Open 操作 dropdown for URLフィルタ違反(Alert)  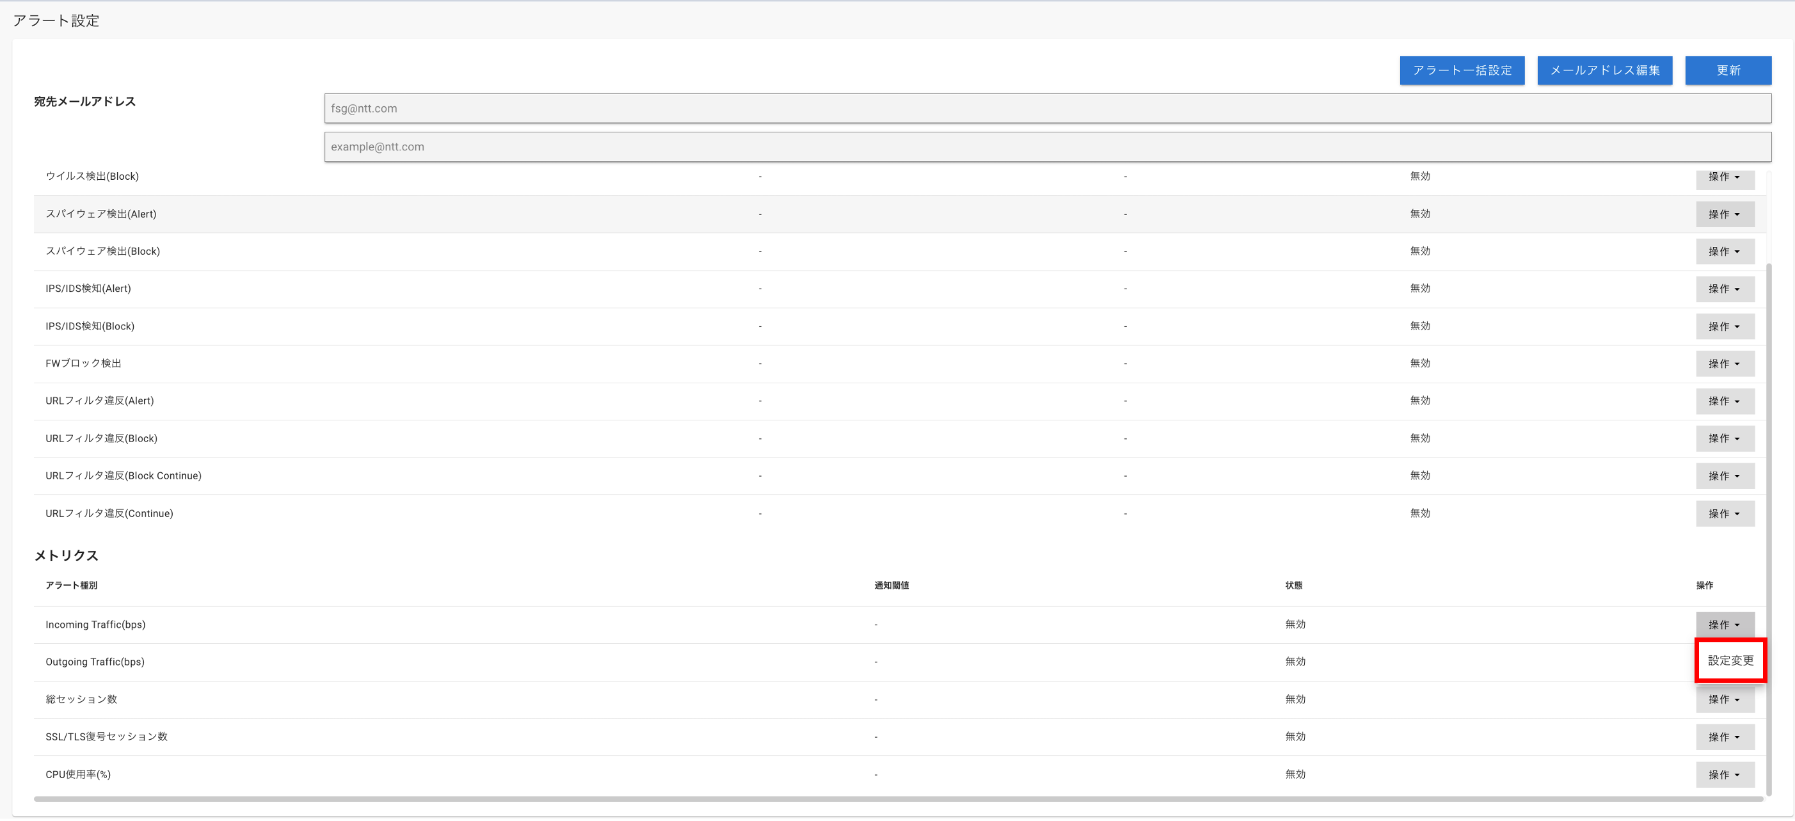coord(1725,401)
